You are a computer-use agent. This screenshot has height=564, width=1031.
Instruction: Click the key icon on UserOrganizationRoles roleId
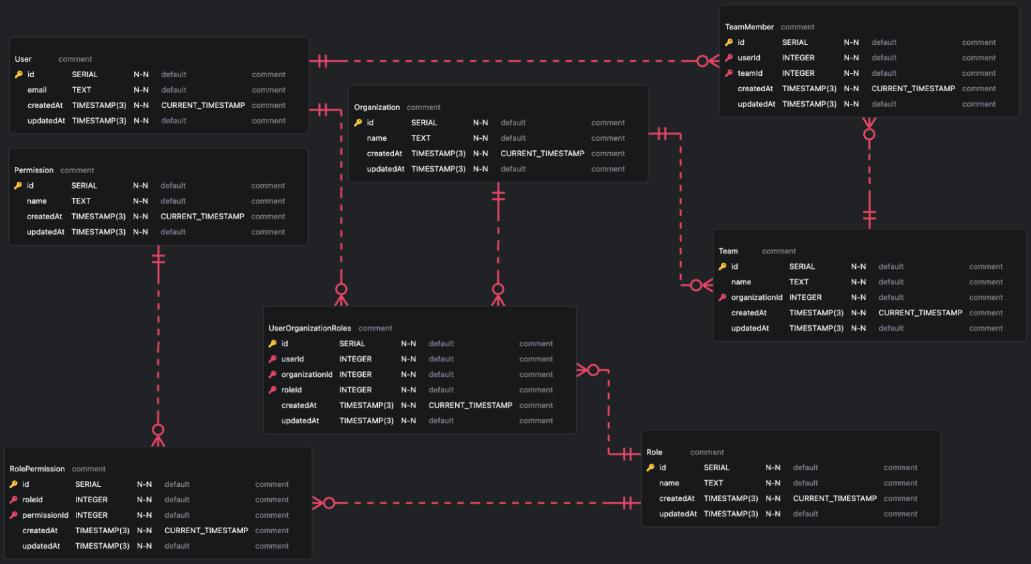coord(273,390)
